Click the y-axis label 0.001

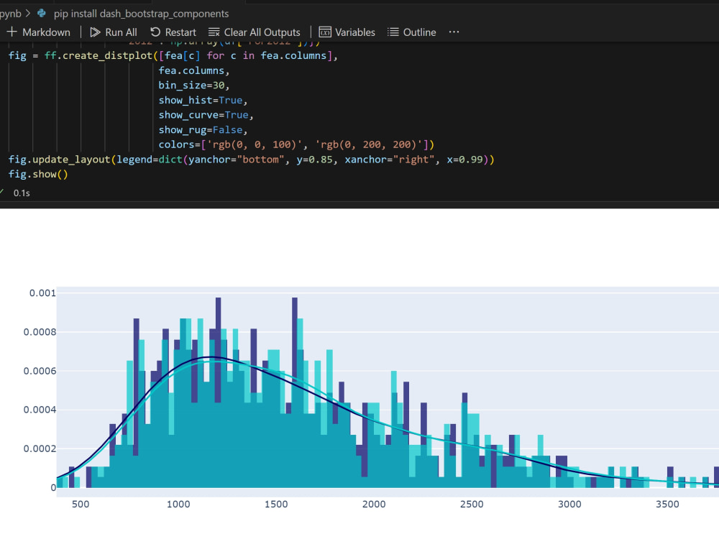pyautogui.click(x=42, y=293)
